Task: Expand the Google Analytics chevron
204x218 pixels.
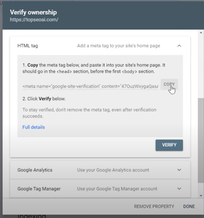Action: (x=179, y=170)
